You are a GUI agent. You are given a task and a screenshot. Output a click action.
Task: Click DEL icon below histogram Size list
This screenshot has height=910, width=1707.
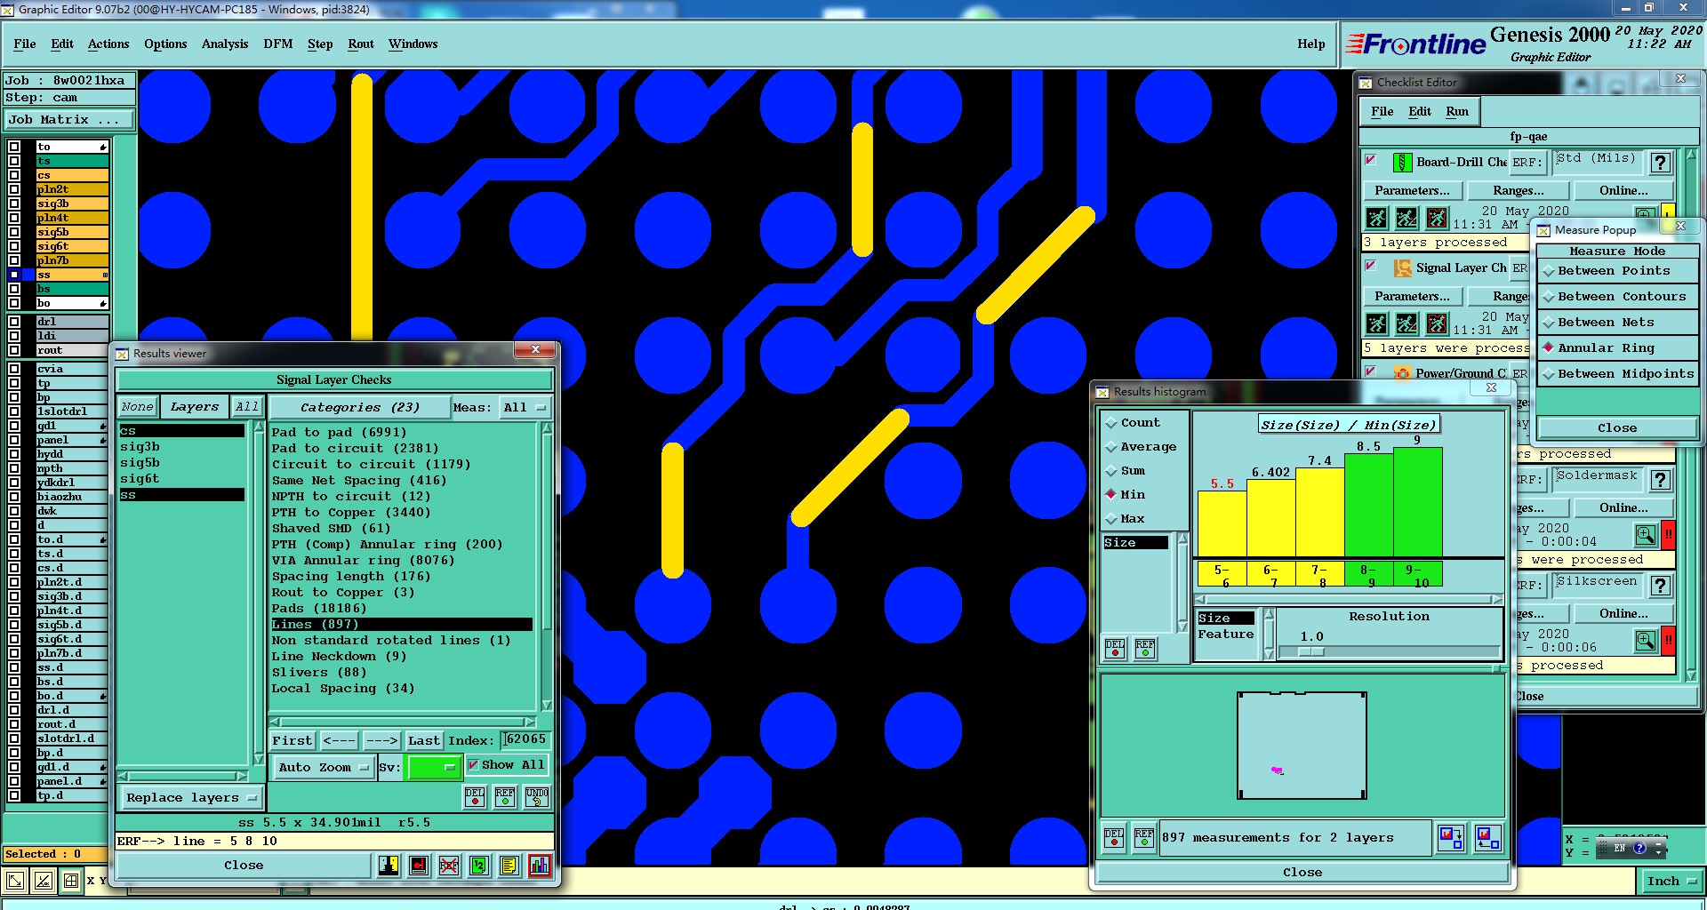(1115, 649)
